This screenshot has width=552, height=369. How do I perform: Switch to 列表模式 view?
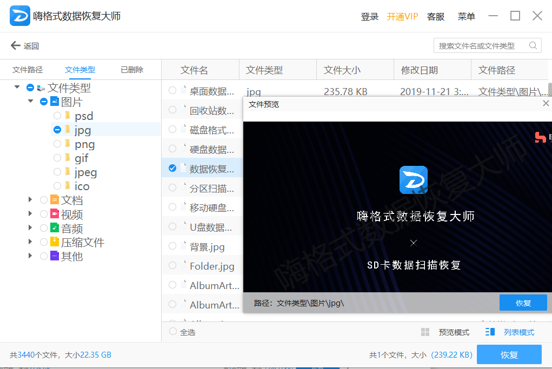519,332
